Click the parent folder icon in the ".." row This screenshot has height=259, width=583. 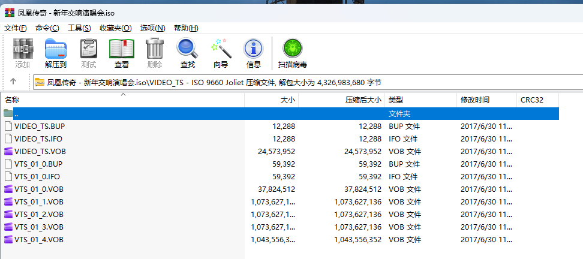[8, 113]
